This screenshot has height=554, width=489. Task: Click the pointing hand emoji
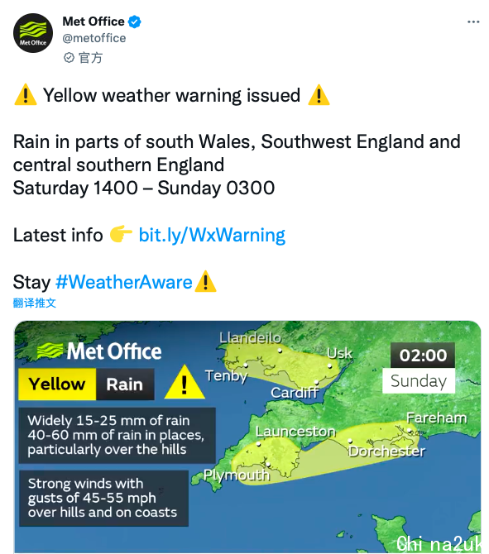click(121, 234)
